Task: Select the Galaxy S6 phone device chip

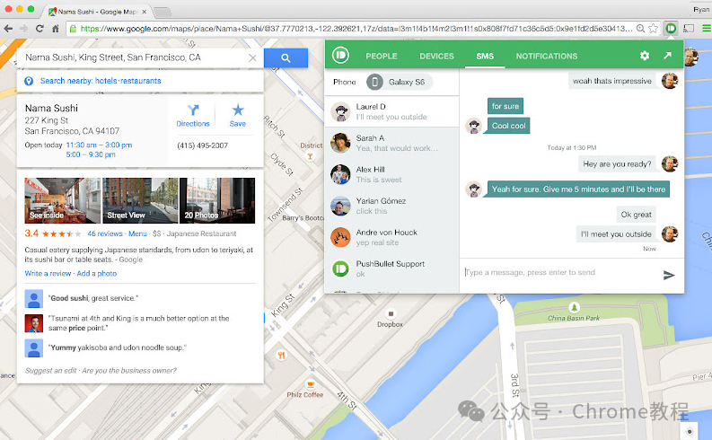Action: (x=400, y=83)
